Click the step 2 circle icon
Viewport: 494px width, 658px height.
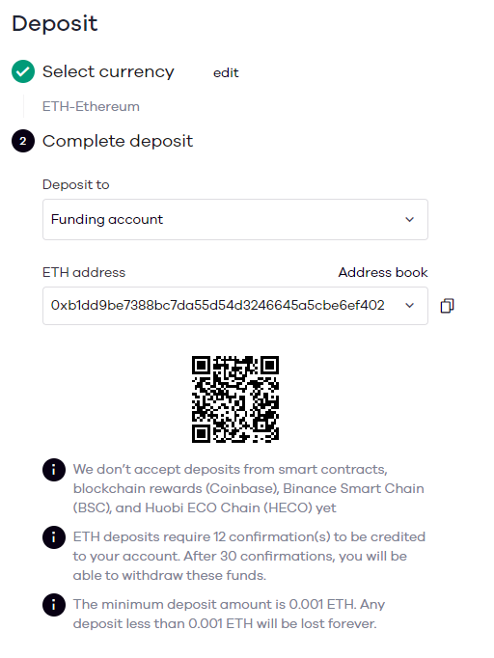23,141
